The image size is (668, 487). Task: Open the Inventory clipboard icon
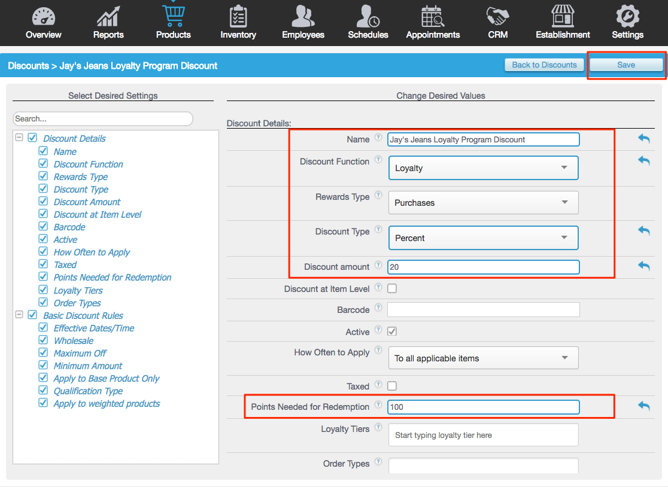tap(238, 17)
